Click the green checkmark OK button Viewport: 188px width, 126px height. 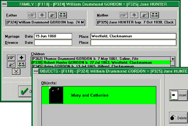click(25, 91)
